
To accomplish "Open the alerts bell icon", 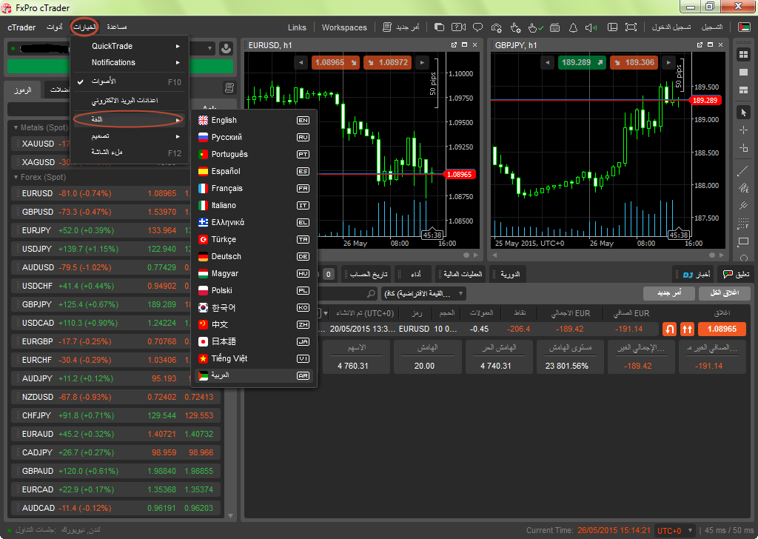I will point(573,27).
